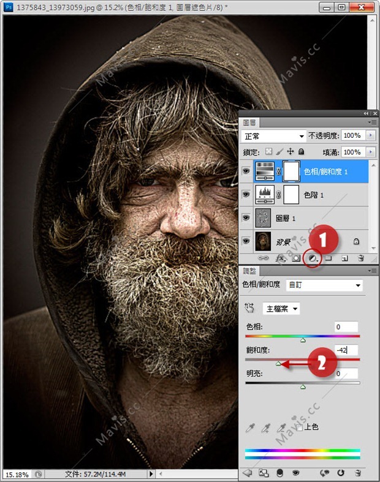Switch adjustments panel to expanded view
This screenshot has width=380, height=482.
coord(264,473)
